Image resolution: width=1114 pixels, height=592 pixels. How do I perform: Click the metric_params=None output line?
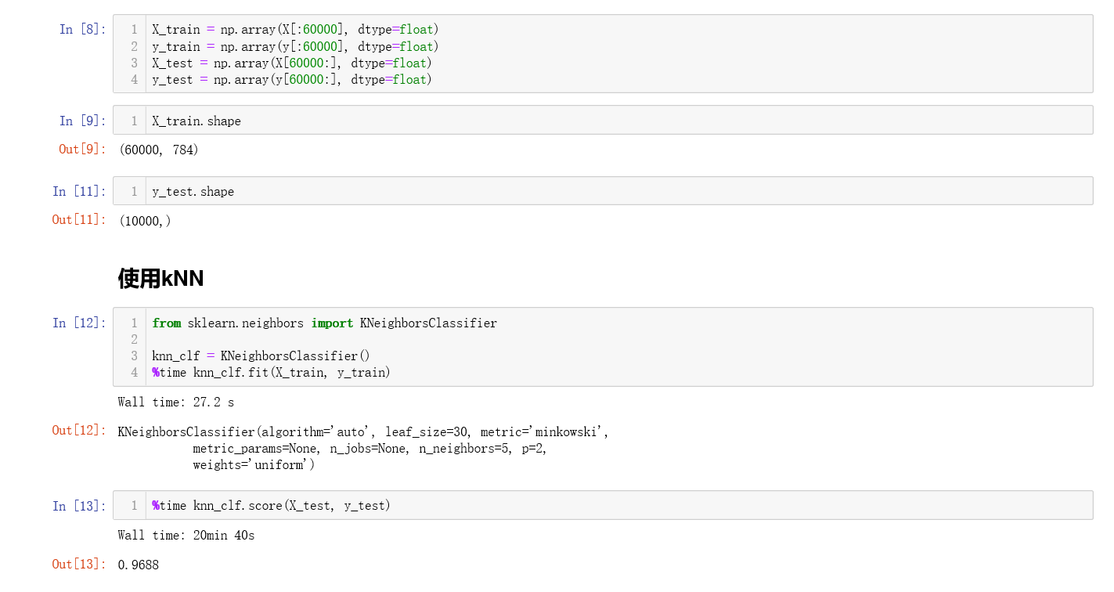click(370, 449)
